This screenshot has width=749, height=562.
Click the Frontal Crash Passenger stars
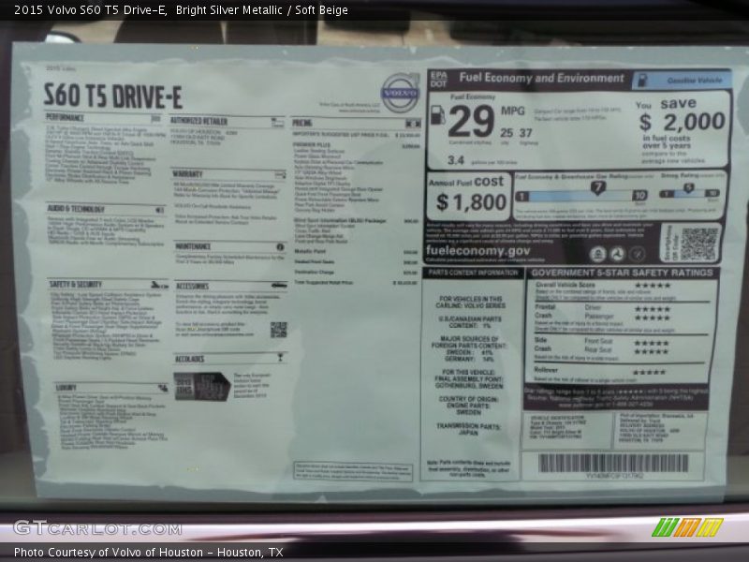coord(653,318)
